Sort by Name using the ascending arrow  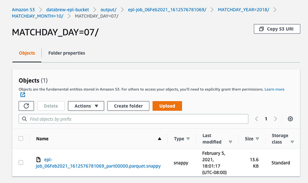(159, 139)
